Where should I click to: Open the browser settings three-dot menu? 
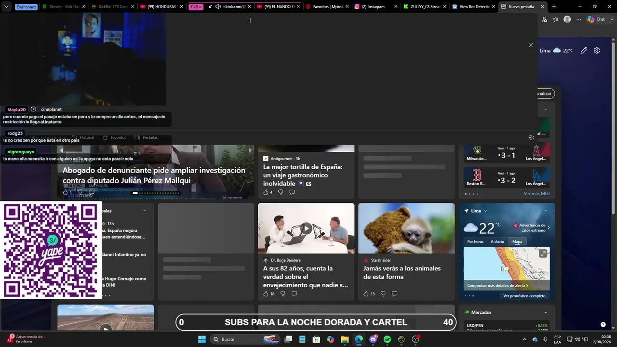pyautogui.click(x=579, y=19)
